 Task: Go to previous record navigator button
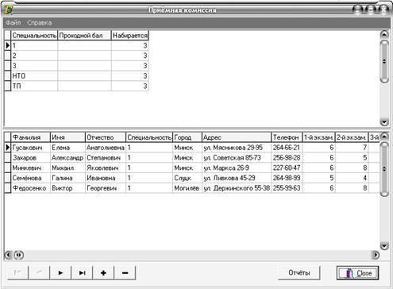[39, 272]
